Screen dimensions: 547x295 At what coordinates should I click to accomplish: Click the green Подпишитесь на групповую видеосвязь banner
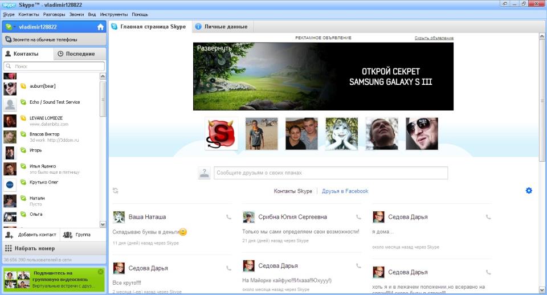tap(54, 279)
